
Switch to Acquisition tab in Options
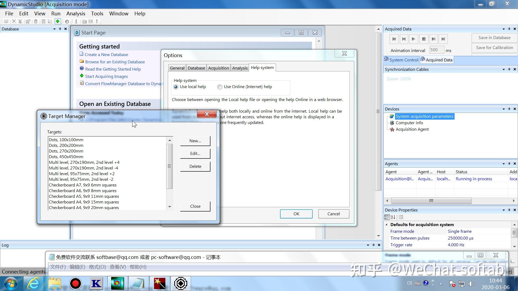coord(218,68)
